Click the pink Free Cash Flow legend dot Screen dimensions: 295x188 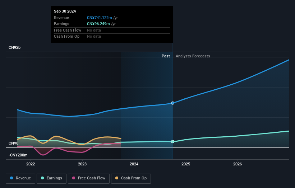[74, 178]
